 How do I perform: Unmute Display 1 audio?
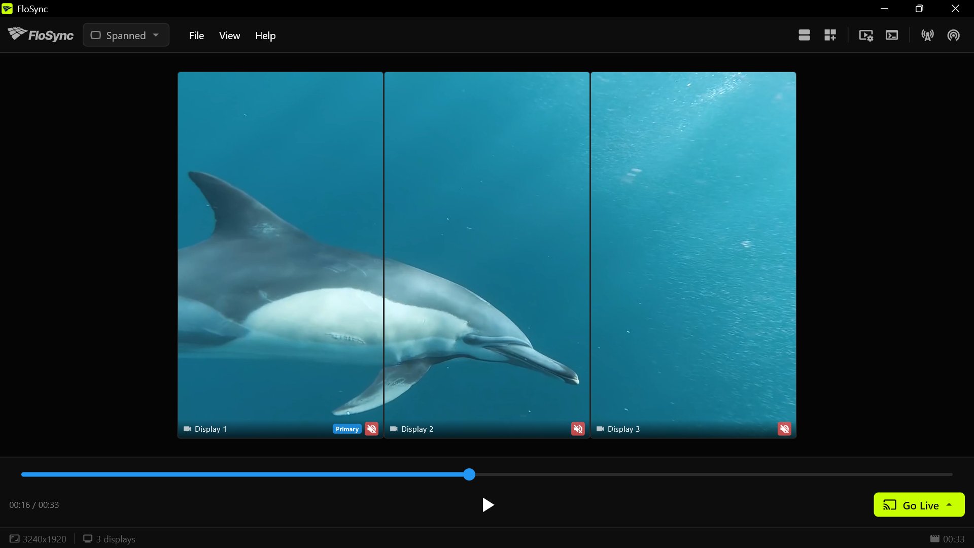371,429
